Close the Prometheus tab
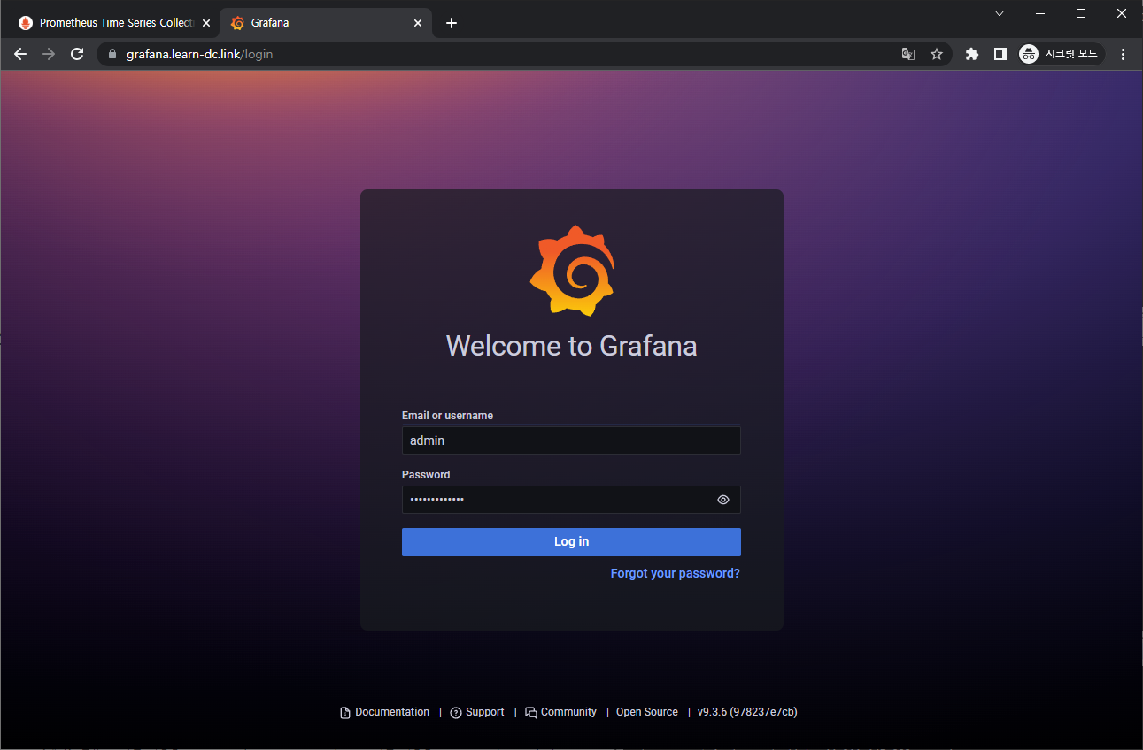 coord(206,23)
